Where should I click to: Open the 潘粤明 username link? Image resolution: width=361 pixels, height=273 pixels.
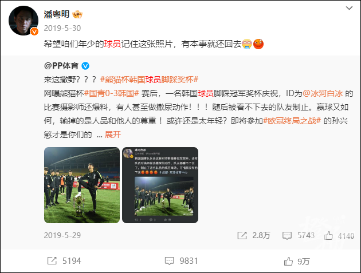(x=57, y=14)
